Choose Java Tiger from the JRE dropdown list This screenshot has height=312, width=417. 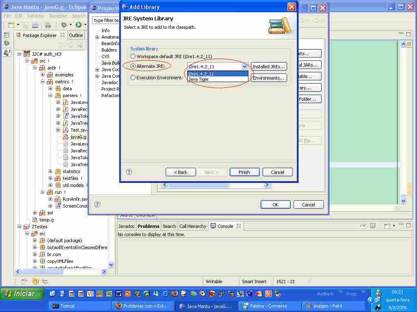pos(198,79)
